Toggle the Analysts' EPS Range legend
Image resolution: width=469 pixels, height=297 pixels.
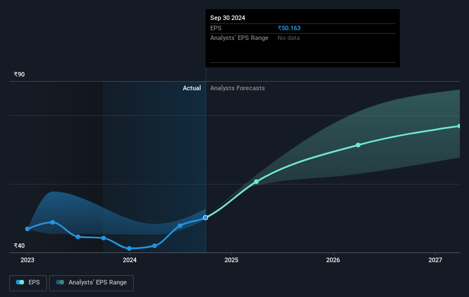(91, 283)
